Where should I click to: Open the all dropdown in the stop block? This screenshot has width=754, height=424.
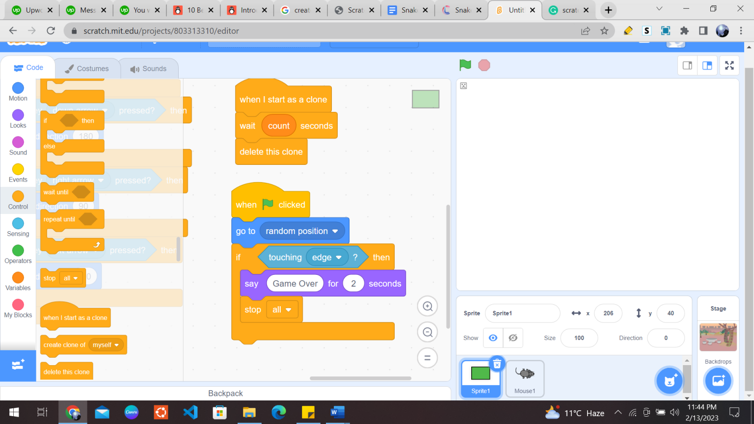pos(282,309)
